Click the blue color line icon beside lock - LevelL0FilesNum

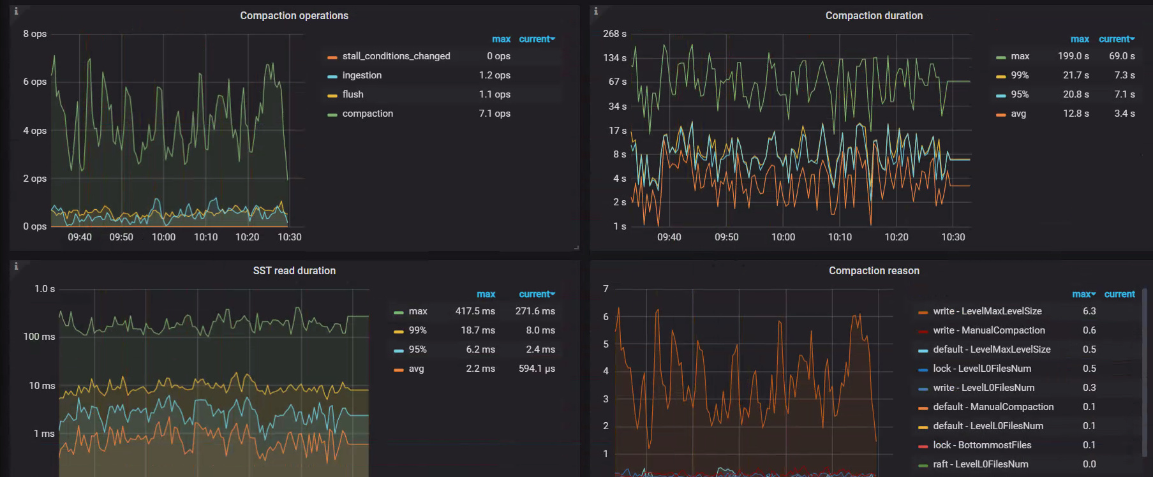coord(923,370)
